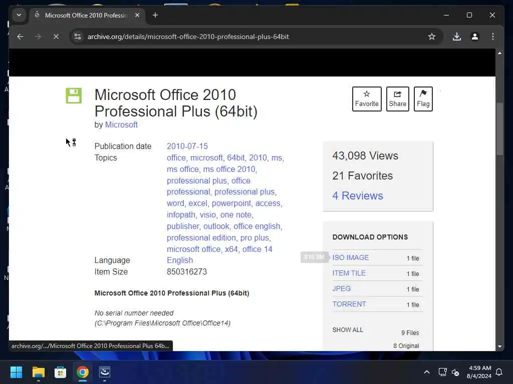Open Chrome three-dot menu
This screenshot has width=513, height=384.
(493, 36)
